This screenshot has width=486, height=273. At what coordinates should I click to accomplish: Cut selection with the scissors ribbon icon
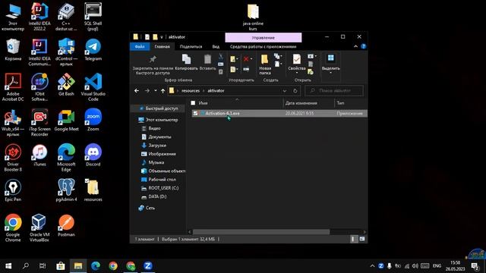pyautogui.click(x=221, y=57)
